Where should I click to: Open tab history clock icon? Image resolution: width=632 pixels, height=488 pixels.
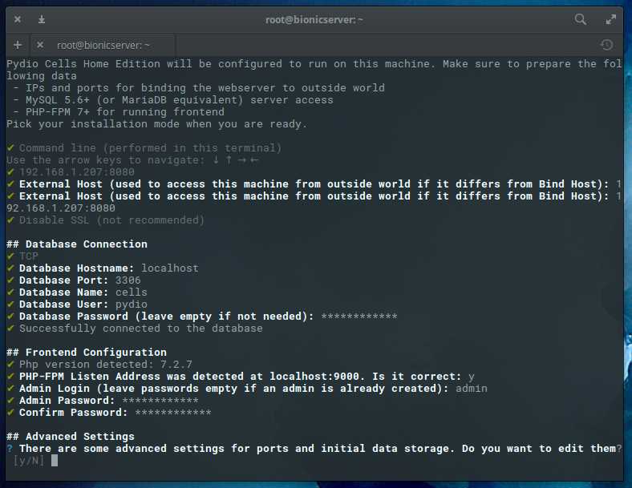coord(607,45)
